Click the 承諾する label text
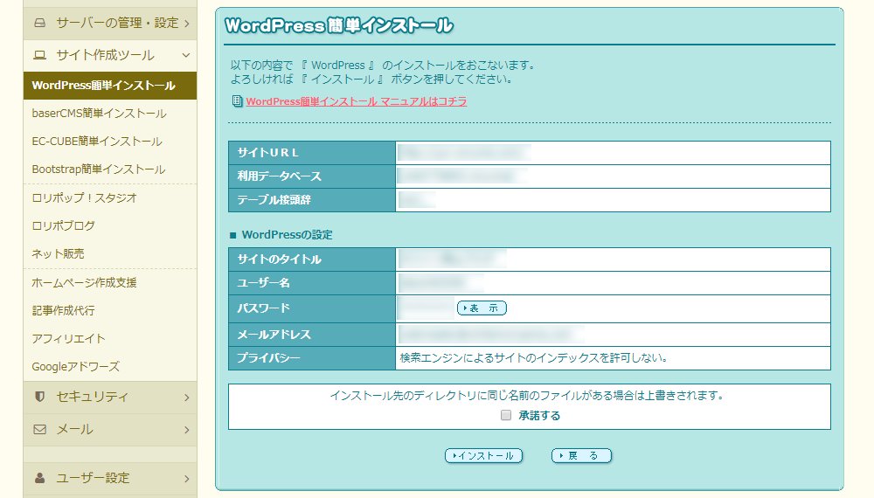The image size is (874, 498). click(x=539, y=416)
